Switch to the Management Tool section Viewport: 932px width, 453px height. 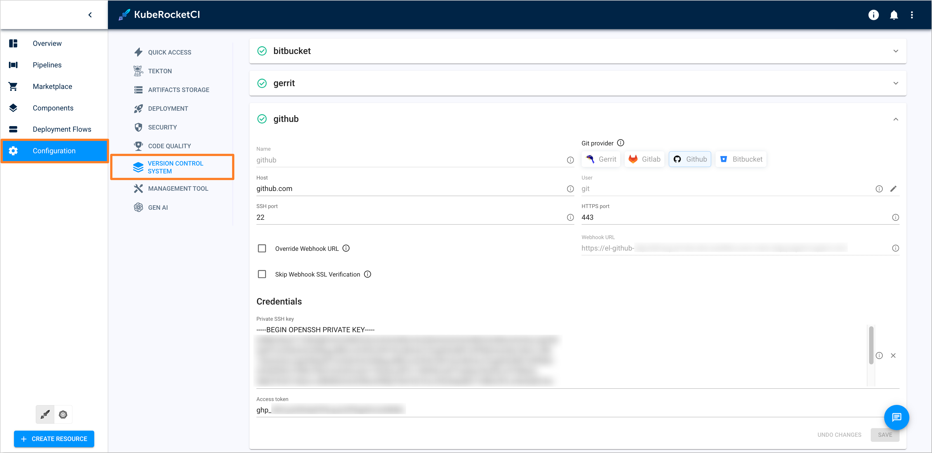pyautogui.click(x=178, y=188)
